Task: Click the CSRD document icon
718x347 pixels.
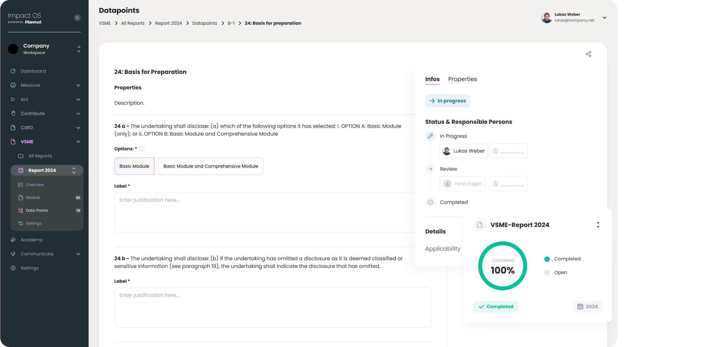Action: [x=13, y=127]
